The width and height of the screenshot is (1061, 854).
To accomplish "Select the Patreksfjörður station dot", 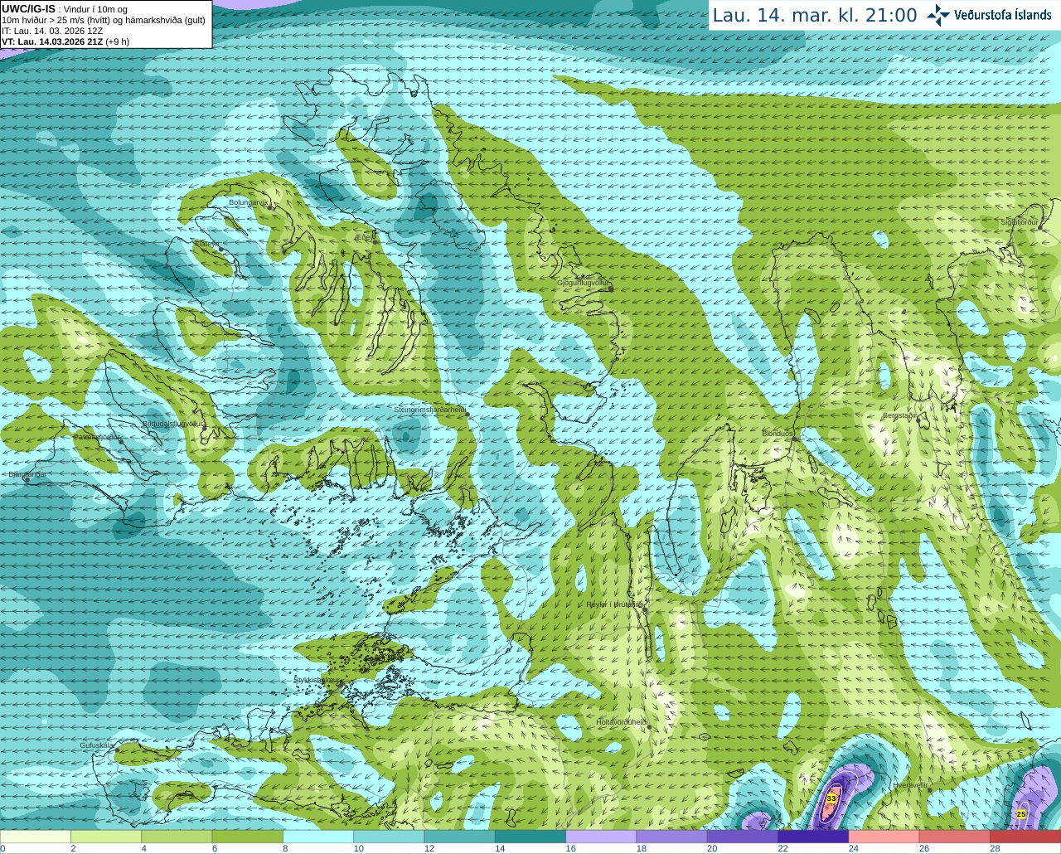I will pos(121,440).
